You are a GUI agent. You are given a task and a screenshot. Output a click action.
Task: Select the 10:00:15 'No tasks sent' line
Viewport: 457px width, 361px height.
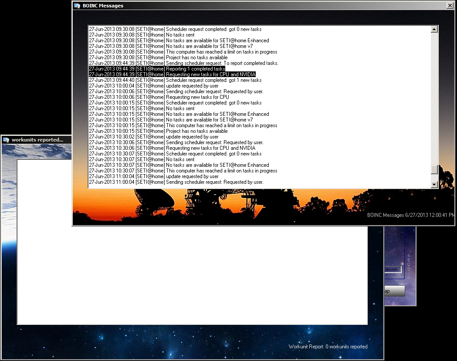click(142, 108)
